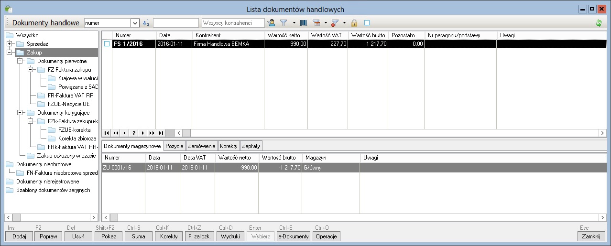Select the ZU 0001/16 warehouse document row
Screen dimensions: 611x246
pos(354,168)
